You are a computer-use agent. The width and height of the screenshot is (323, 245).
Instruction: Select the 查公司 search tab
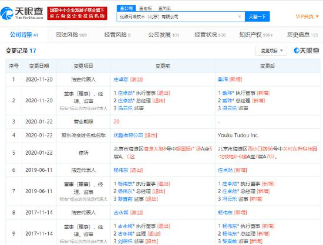click(x=126, y=8)
